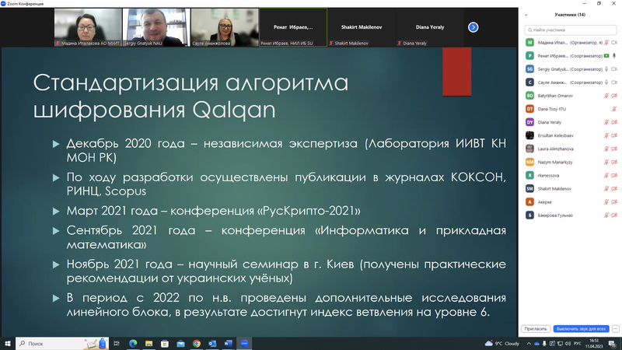
Task: Focus the Найти участника search field
Action: click(571, 30)
